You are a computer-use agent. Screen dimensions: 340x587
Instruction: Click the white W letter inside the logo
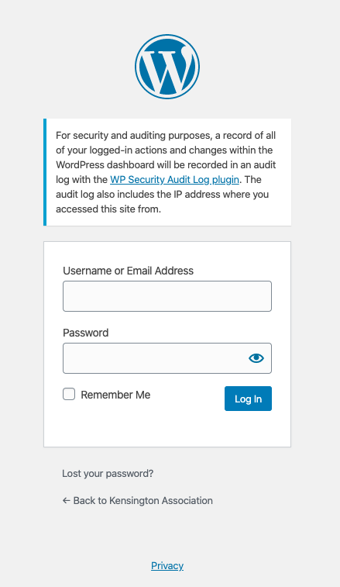[x=167, y=67]
